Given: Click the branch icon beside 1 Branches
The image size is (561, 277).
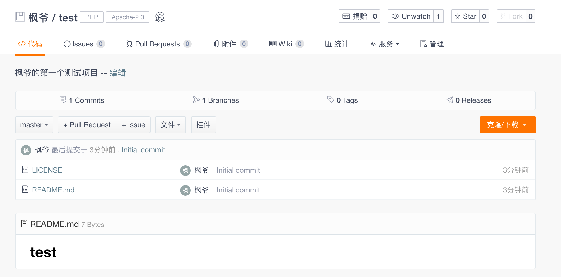Looking at the screenshot, I should [196, 100].
